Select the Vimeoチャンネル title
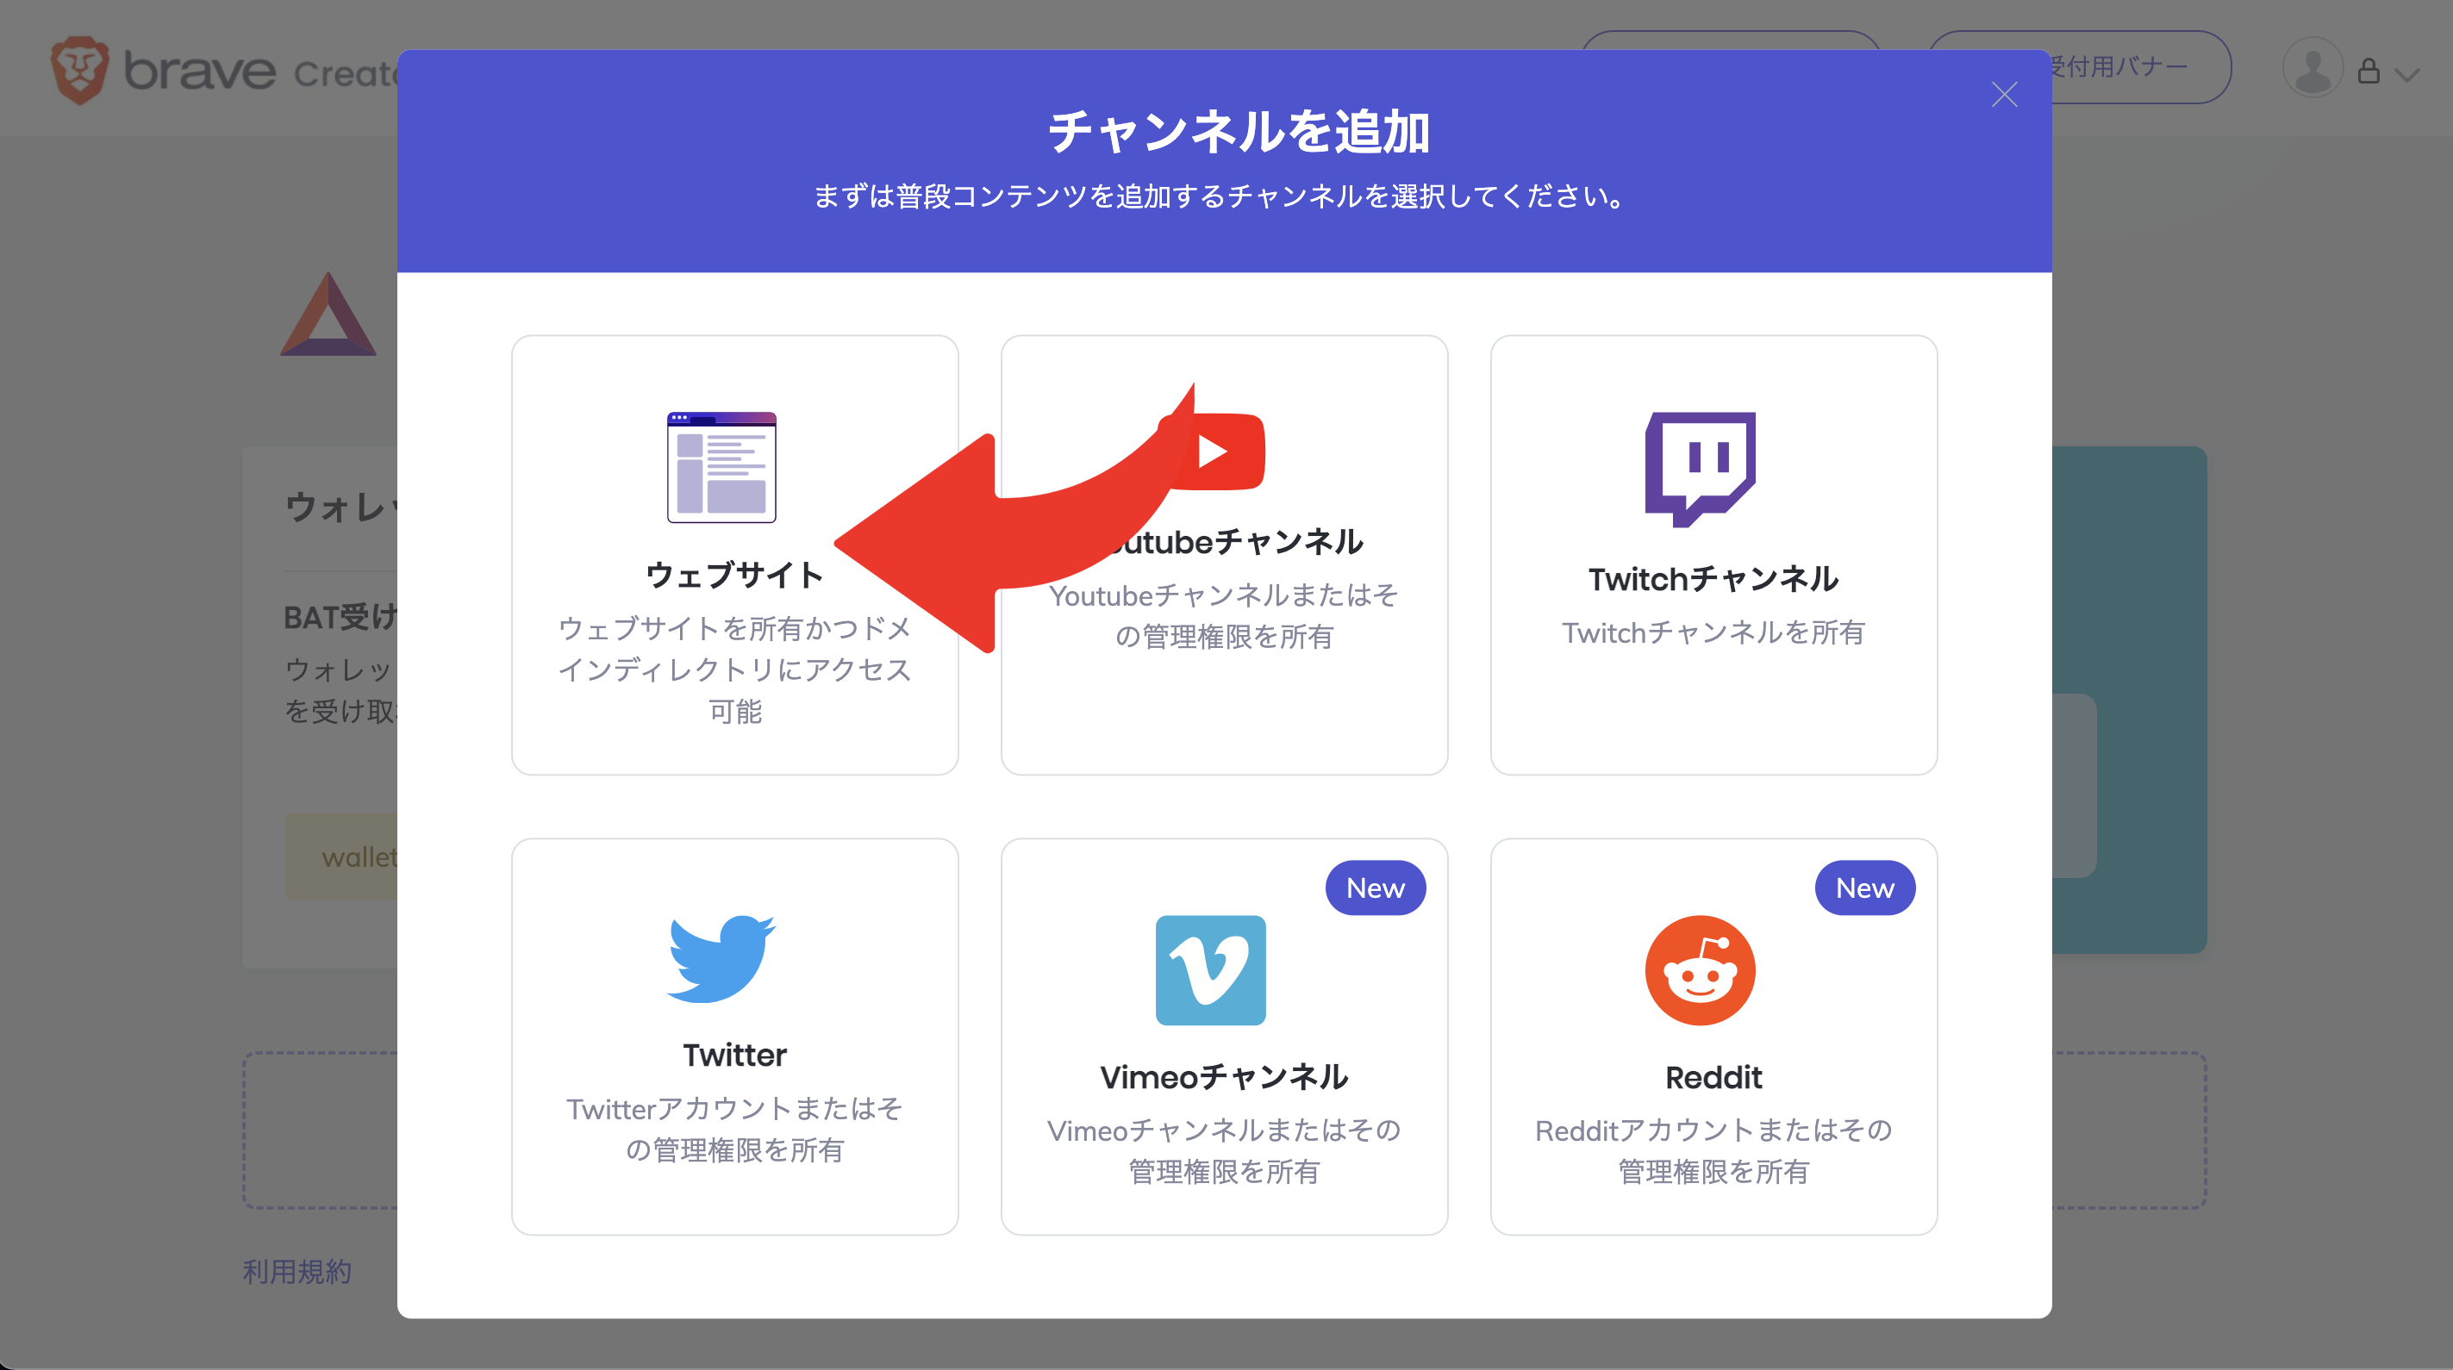This screenshot has width=2453, height=1370. click(x=1224, y=1077)
